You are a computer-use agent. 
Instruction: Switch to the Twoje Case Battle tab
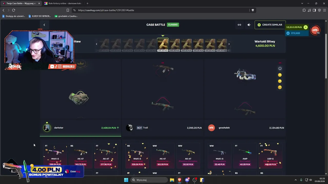(21, 3)
